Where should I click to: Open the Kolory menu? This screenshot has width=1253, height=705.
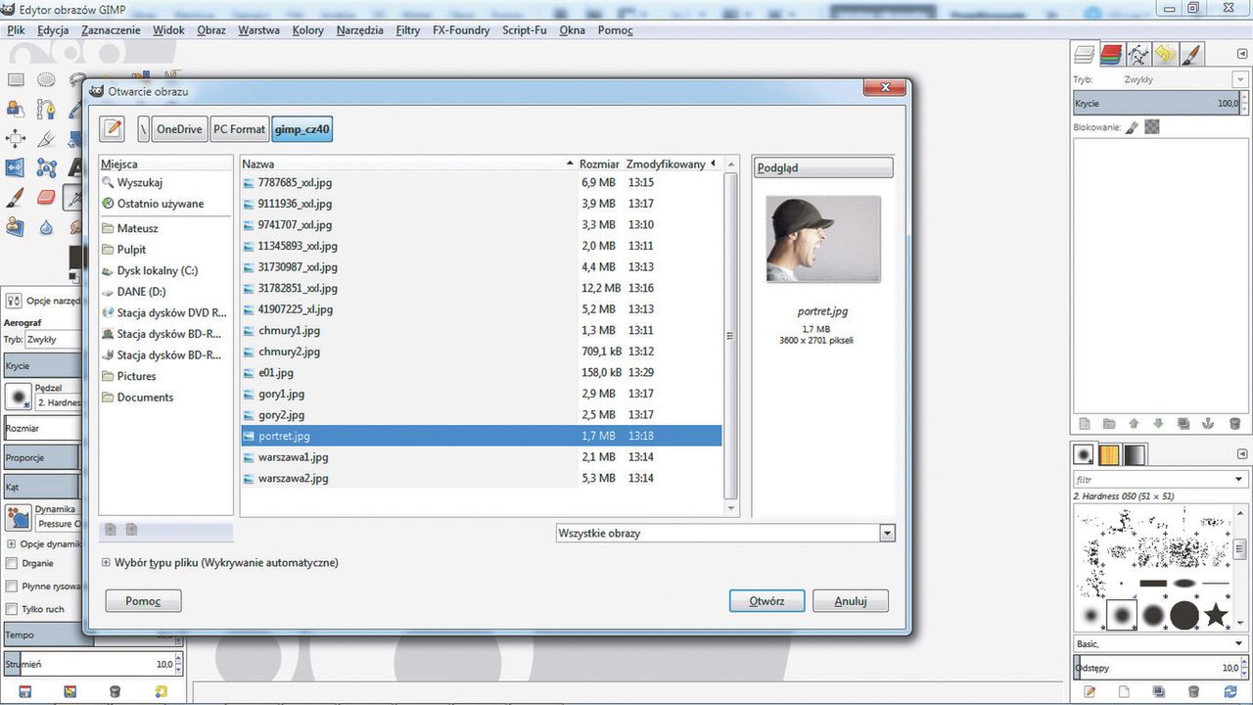[x=307, y=30]
